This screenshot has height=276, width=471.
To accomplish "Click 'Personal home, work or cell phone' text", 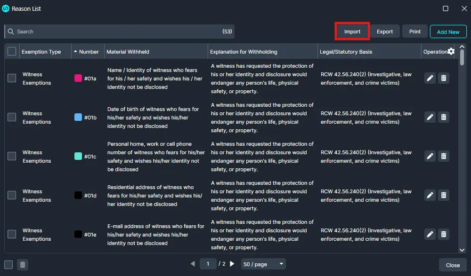I will pyautogui.click(x=149, y=144).
